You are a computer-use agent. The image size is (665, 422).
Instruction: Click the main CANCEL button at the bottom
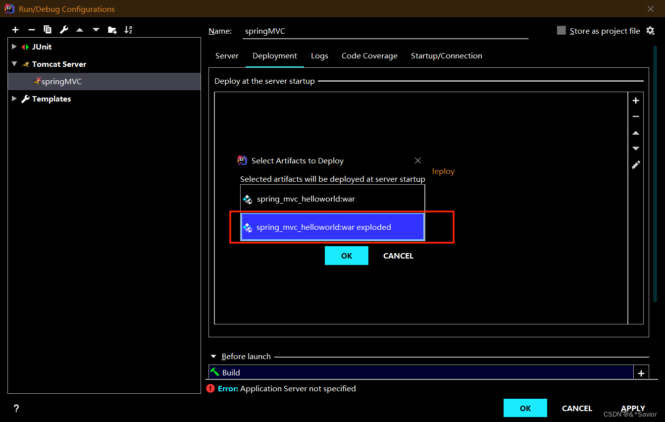tap(577, 408)
